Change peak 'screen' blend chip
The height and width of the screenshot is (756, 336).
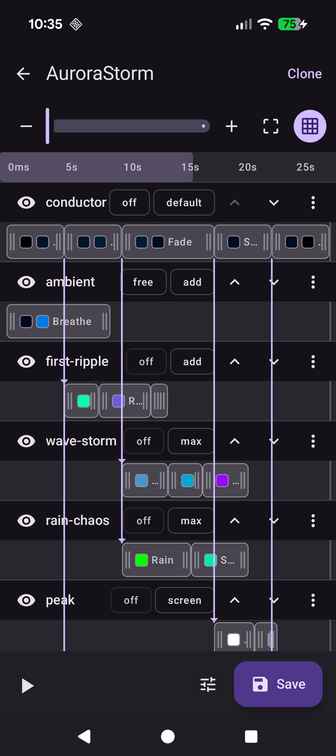click(x=185, y=600)
